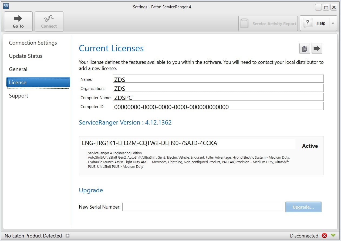The width and height of the screenshot is (341, 241).
Task: Select the License section
Action: (38, 82)
